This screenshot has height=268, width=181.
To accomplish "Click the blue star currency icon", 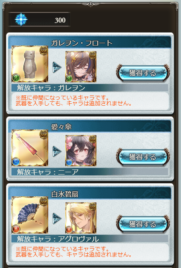I will pyautogui.click(x=21, y=19).
